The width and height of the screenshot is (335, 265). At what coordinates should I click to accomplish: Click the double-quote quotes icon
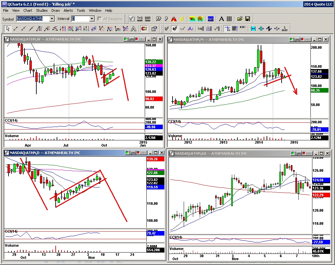[158, 19]
